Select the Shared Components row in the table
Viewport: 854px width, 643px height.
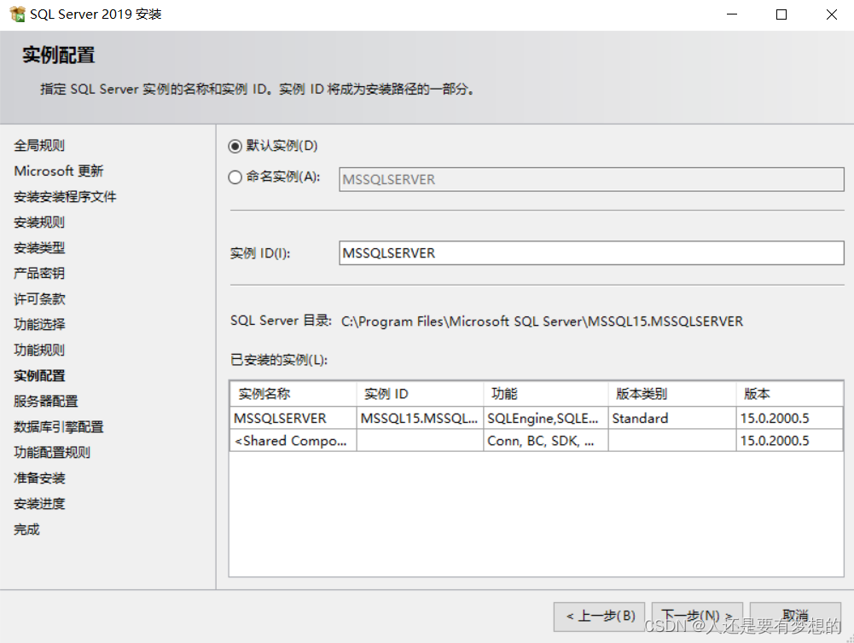pos(293,440)
